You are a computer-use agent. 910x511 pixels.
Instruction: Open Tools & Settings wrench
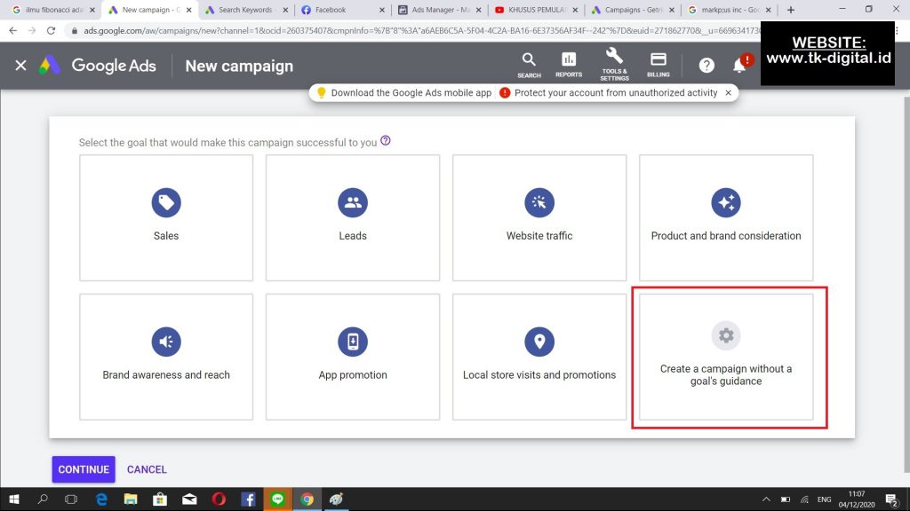pos(614,65)
